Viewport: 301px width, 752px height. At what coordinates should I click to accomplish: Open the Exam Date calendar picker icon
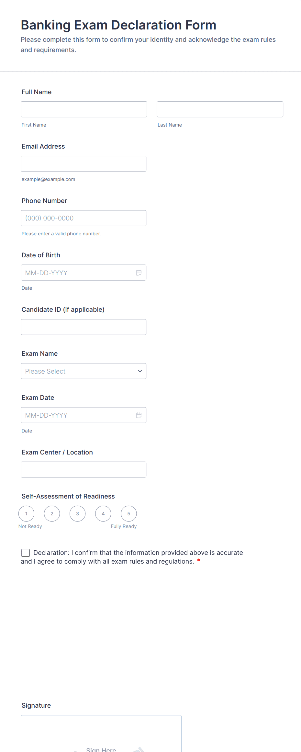(x=139, y=415)
